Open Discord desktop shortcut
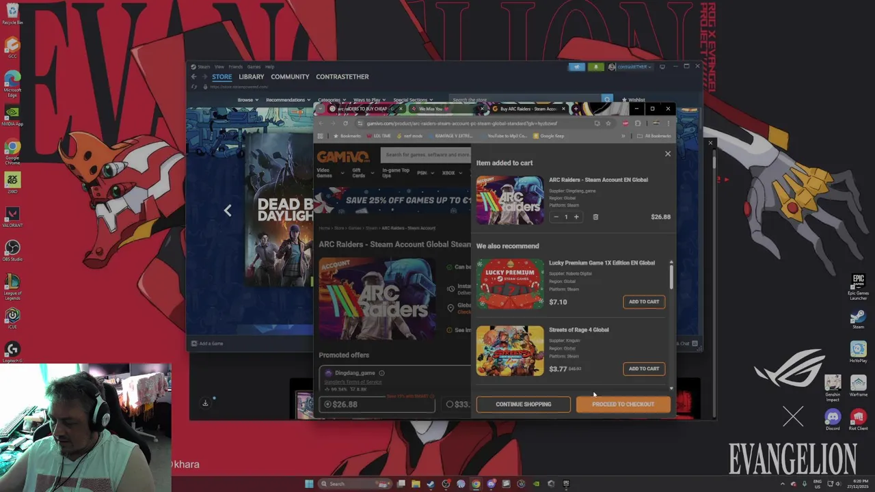 click(x=832, y=420)
